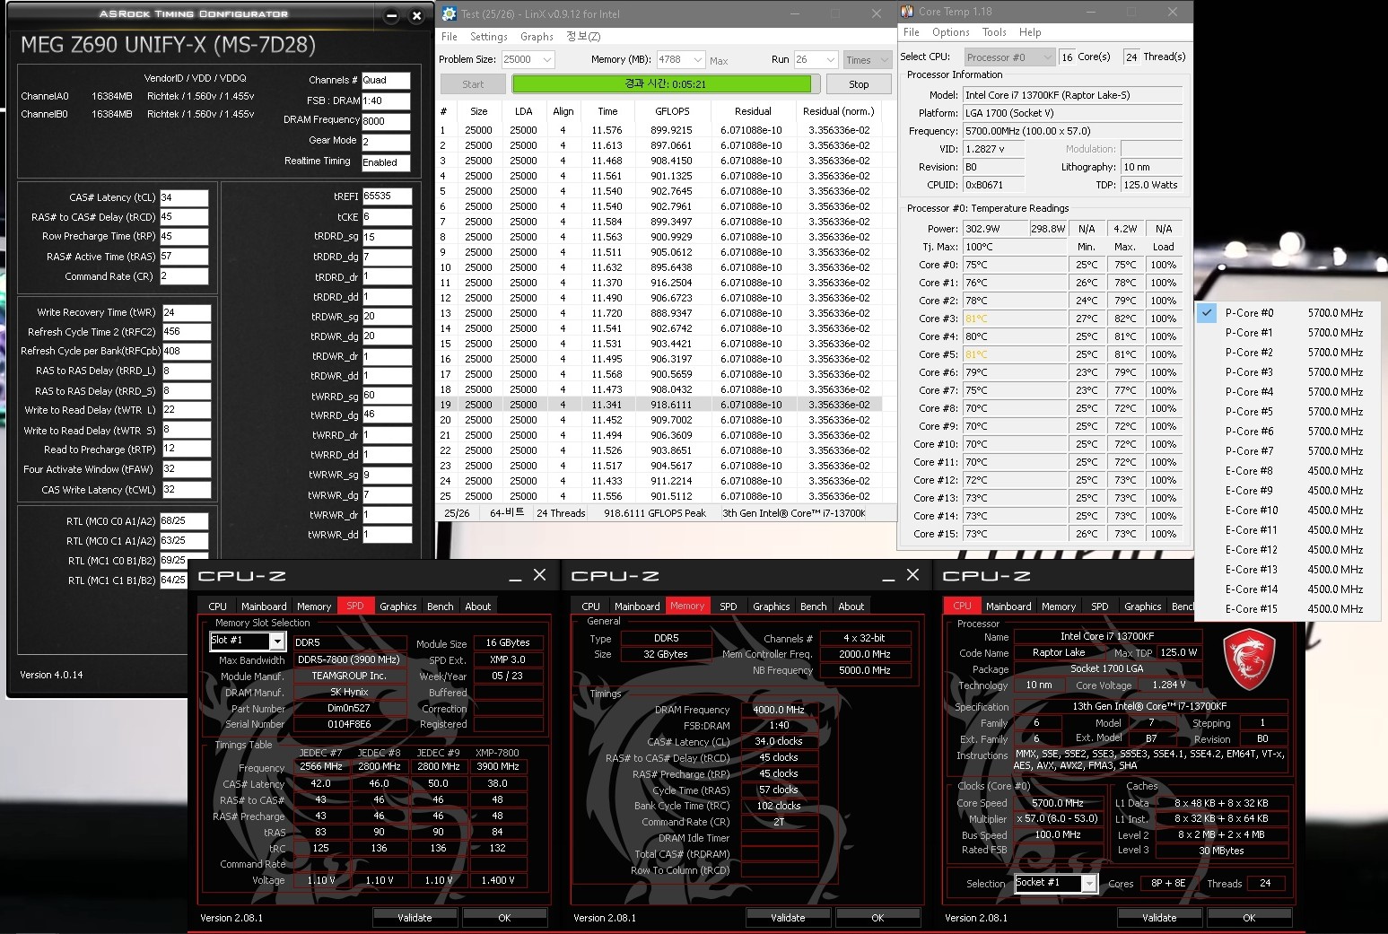This screenshot has width=1388, height=934.
Task: Click the Residual (norm.) column header in LinX
Action: 838,111
